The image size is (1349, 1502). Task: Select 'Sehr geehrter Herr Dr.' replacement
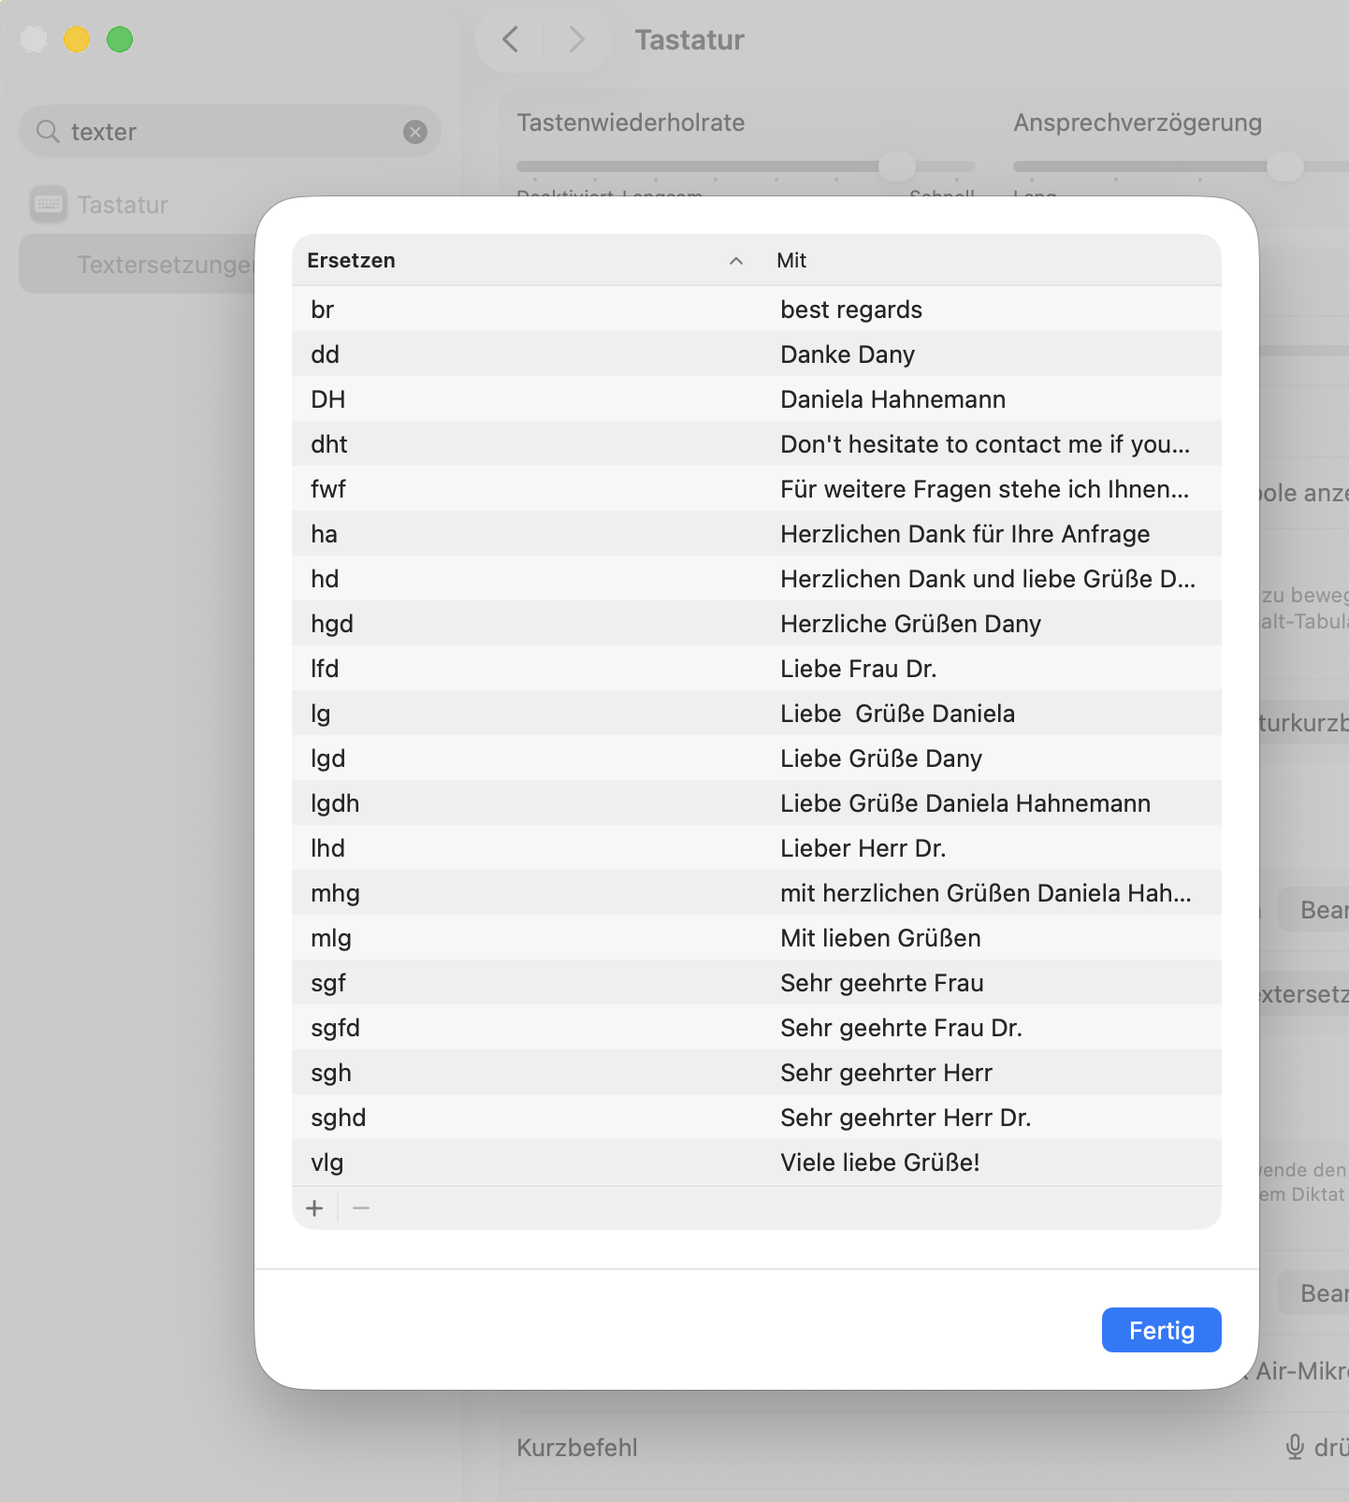906,1118
